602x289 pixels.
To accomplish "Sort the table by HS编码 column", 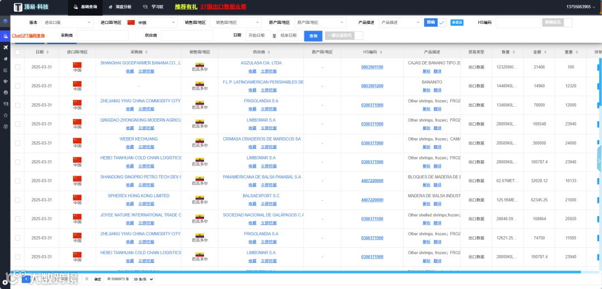I will [381, 52].
